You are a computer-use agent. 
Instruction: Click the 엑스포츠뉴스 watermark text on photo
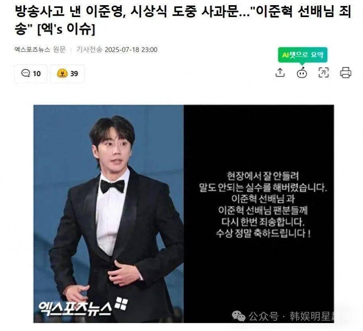(75, 308)
